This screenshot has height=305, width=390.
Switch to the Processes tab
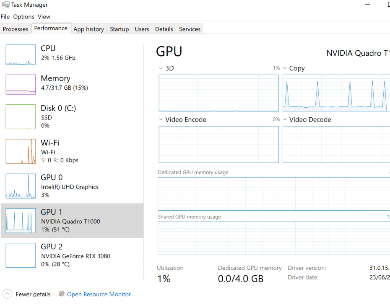tap(16, 29)
